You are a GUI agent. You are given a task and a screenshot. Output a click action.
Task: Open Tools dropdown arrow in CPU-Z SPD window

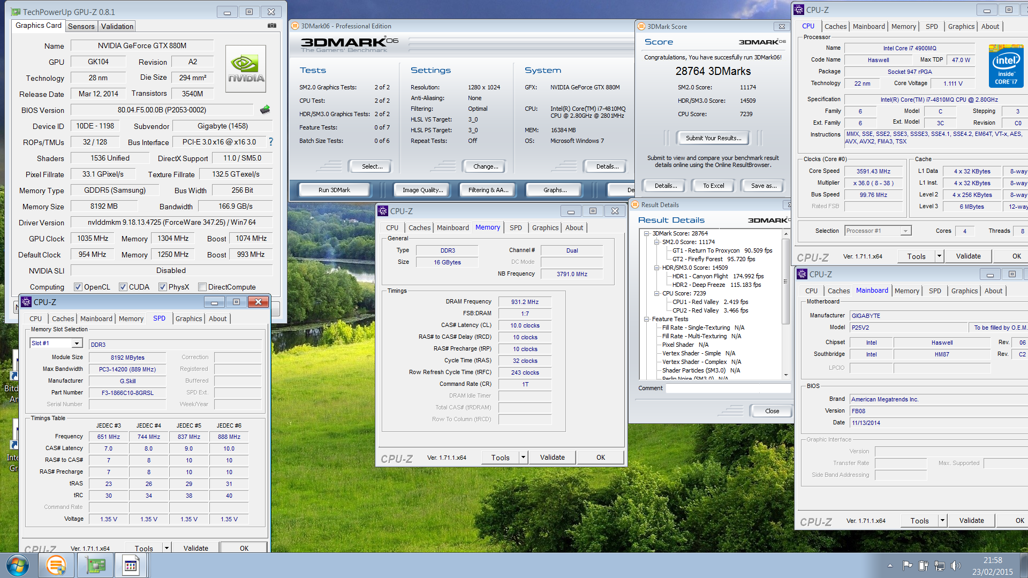167,548
